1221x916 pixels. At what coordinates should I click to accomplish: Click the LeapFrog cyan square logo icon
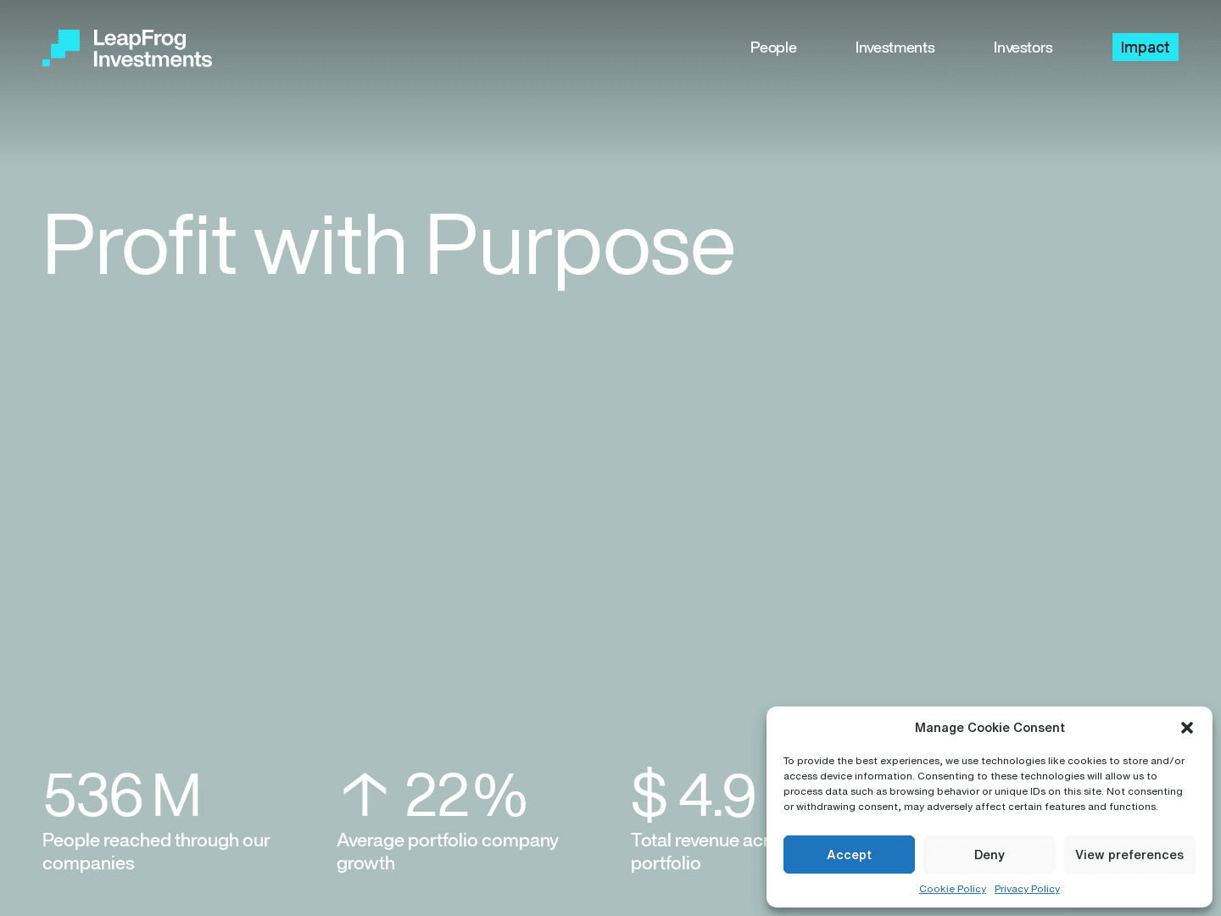(x=61, y=48)
